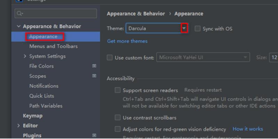Screen dimensions: 278x139
Task: Collapse Appearance & Behavior tree section
Action: coord(18,26)
